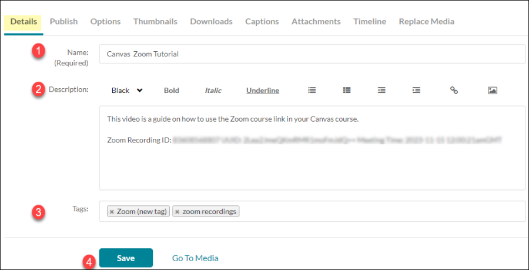Click the Save button
This screenshot has height=270, width=529.
(x=126, y=258)
